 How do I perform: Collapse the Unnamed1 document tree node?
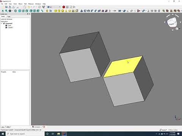[2, 23]
